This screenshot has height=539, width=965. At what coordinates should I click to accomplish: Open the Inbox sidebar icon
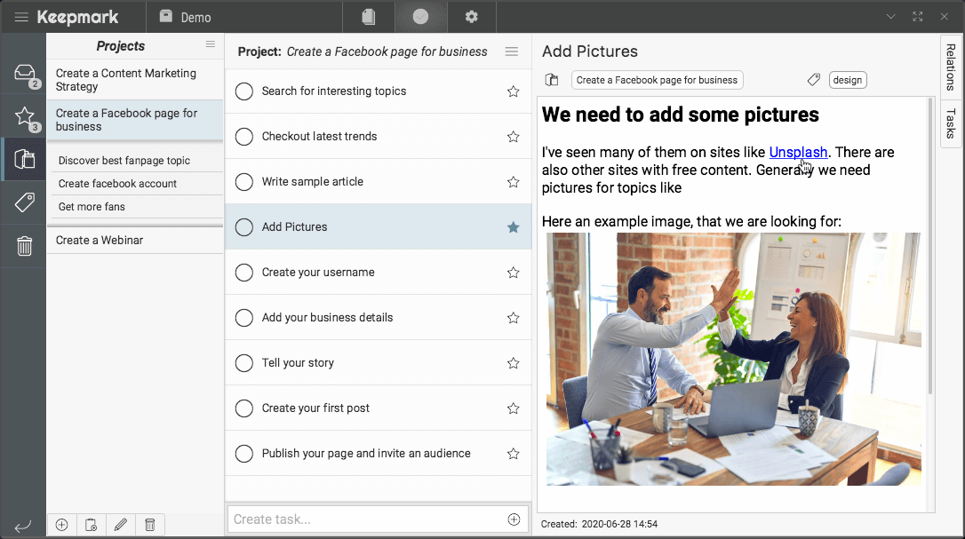coord(24,74)
